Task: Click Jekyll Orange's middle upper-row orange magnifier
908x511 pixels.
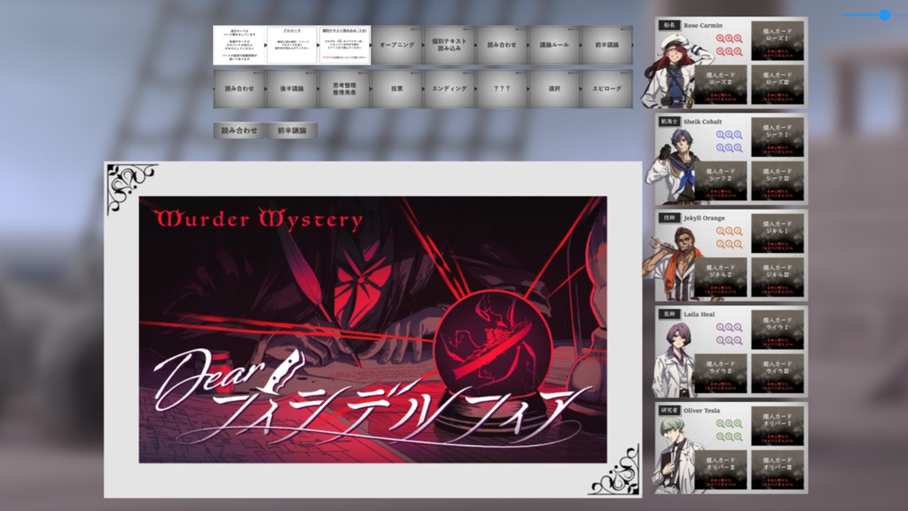Action: [729, 232]
